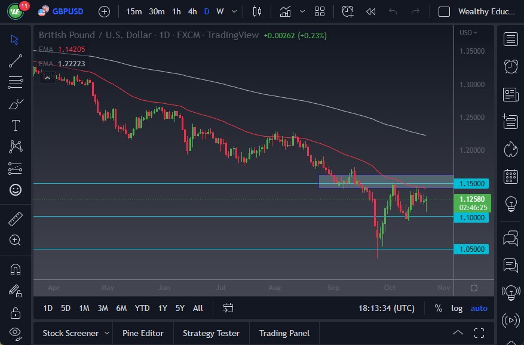The height and width of the screenshot is (345, 524).
Task: Enable logarithmic scale with the log button
Action: coord(457,308)
